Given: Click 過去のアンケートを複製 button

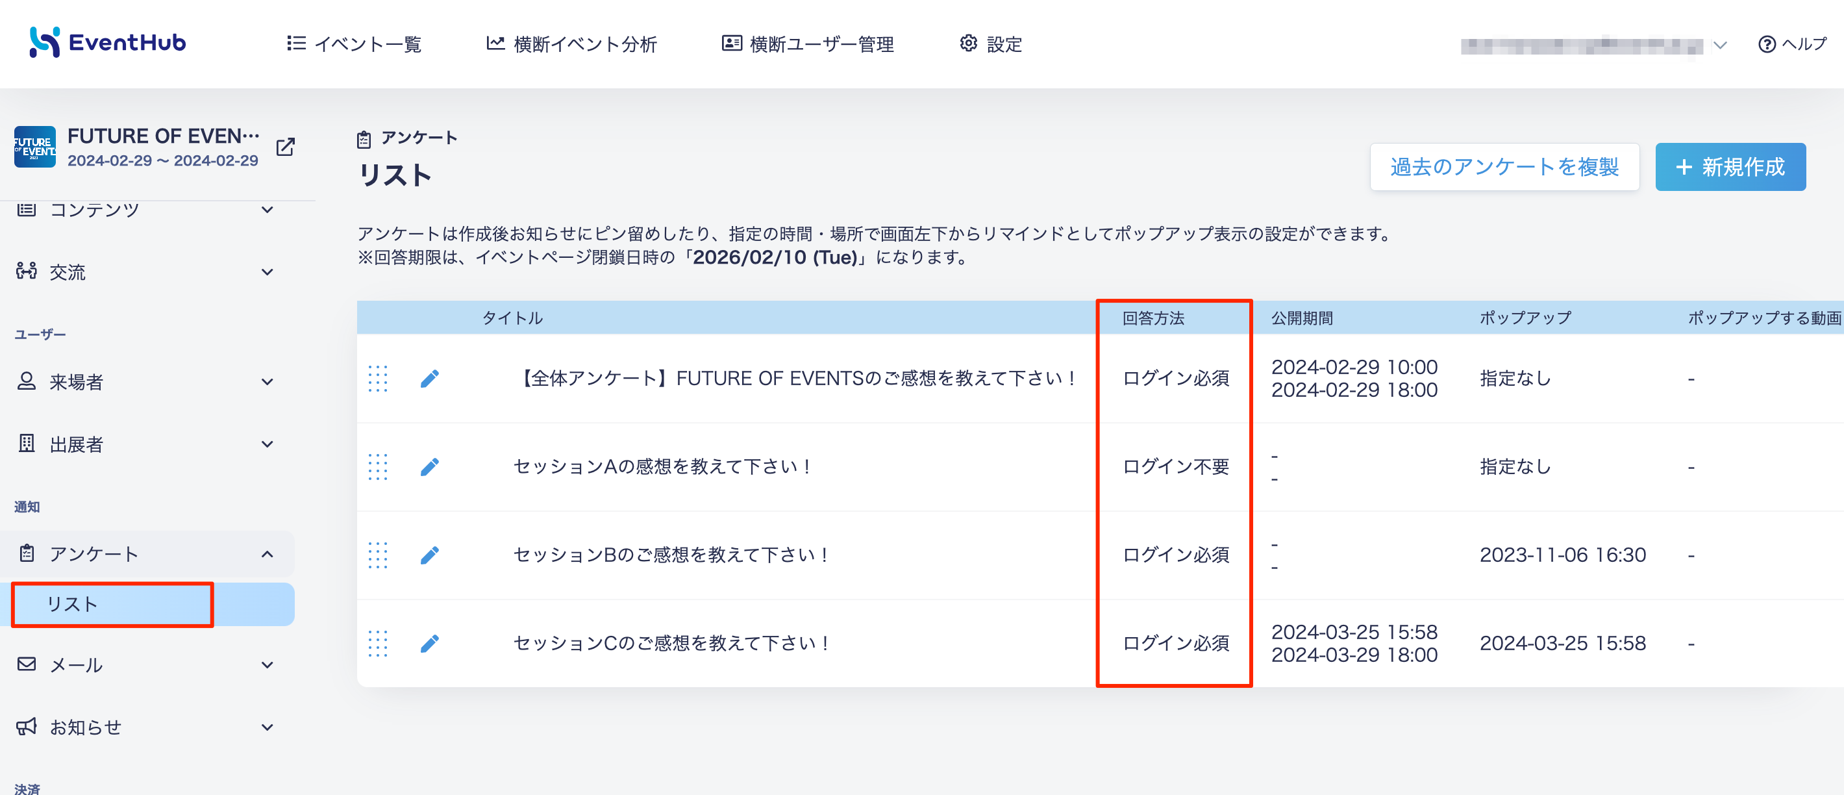Looking at the screenshot, I should [1504, 167].
